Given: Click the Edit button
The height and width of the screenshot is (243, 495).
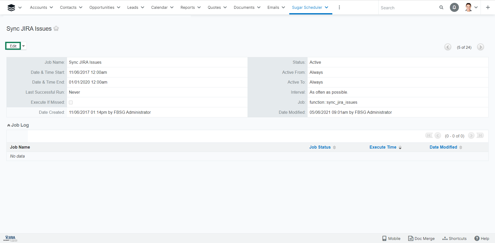Looking at the screenshot, I should click(13, 46).
